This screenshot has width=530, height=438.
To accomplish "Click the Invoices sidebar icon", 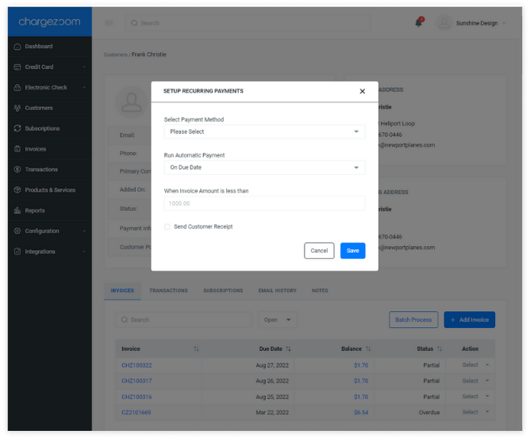I will pyautogui.click(x=17, y=149).
